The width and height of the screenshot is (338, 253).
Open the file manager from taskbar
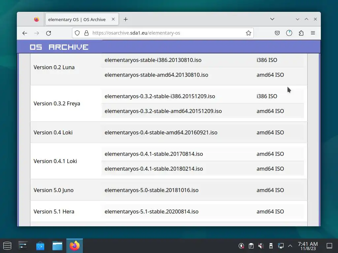57,246
